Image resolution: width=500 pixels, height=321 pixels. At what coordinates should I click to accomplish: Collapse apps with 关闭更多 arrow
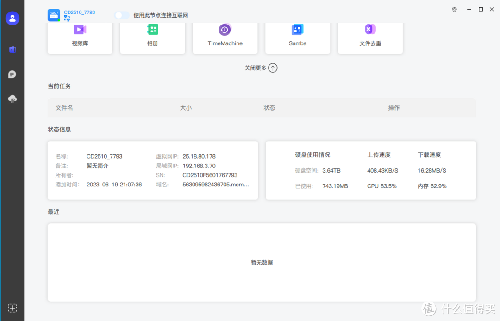[273, 68]
